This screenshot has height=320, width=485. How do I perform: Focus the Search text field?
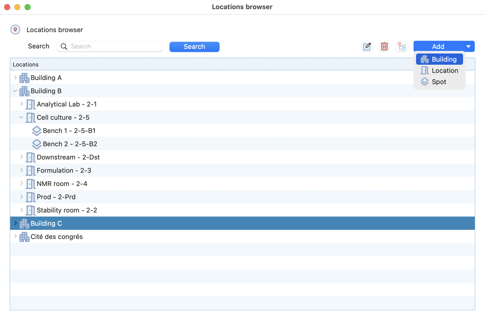[110, 46]
